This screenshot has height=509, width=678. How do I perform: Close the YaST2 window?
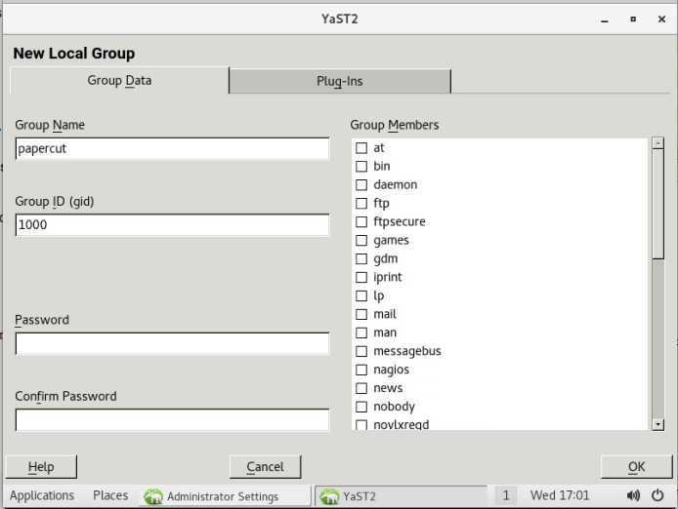[x=661, y=20]
